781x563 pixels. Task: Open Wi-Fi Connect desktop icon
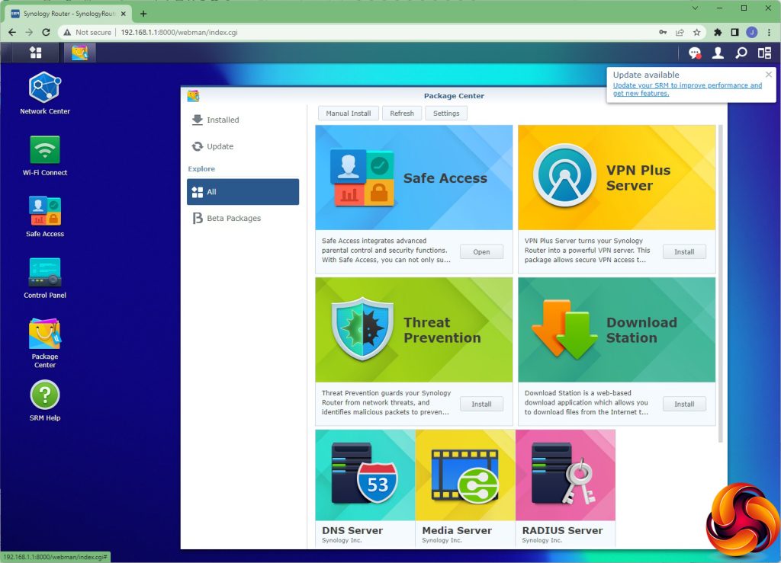pos(45,155)
